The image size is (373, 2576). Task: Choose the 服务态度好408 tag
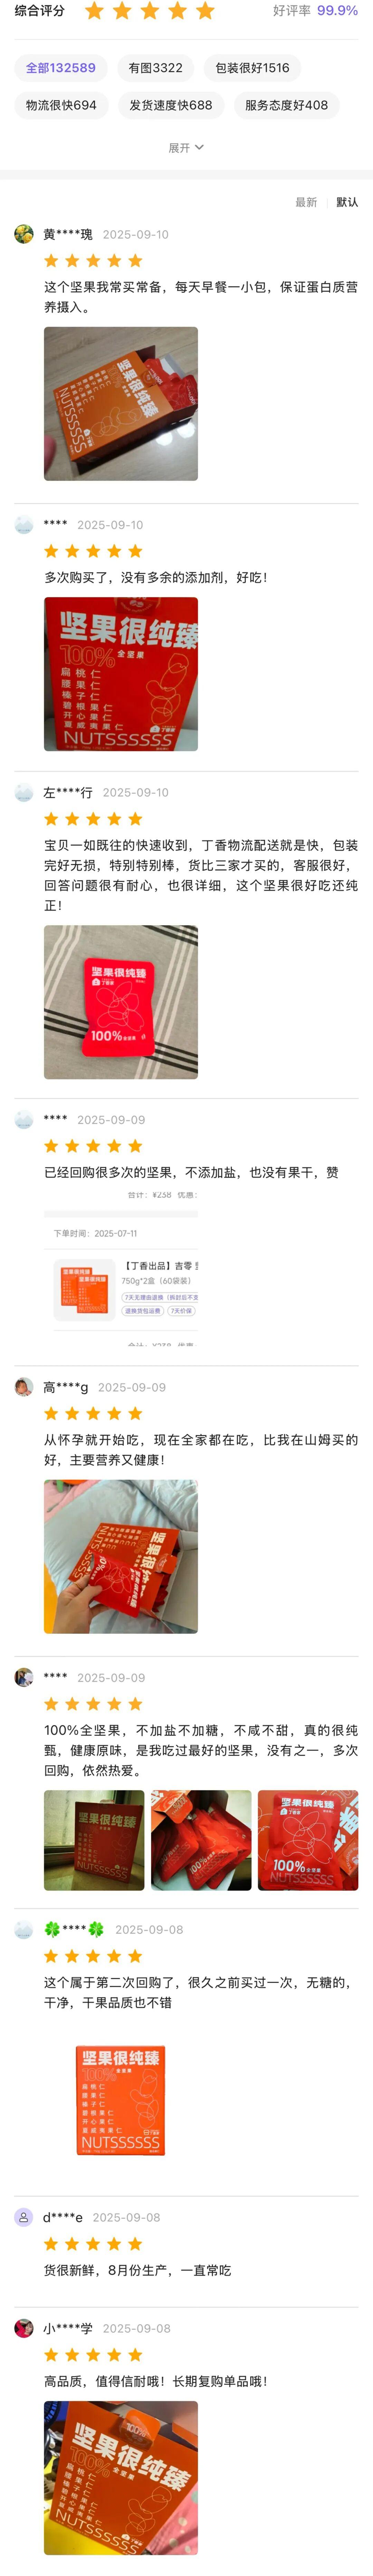[286, 105]
